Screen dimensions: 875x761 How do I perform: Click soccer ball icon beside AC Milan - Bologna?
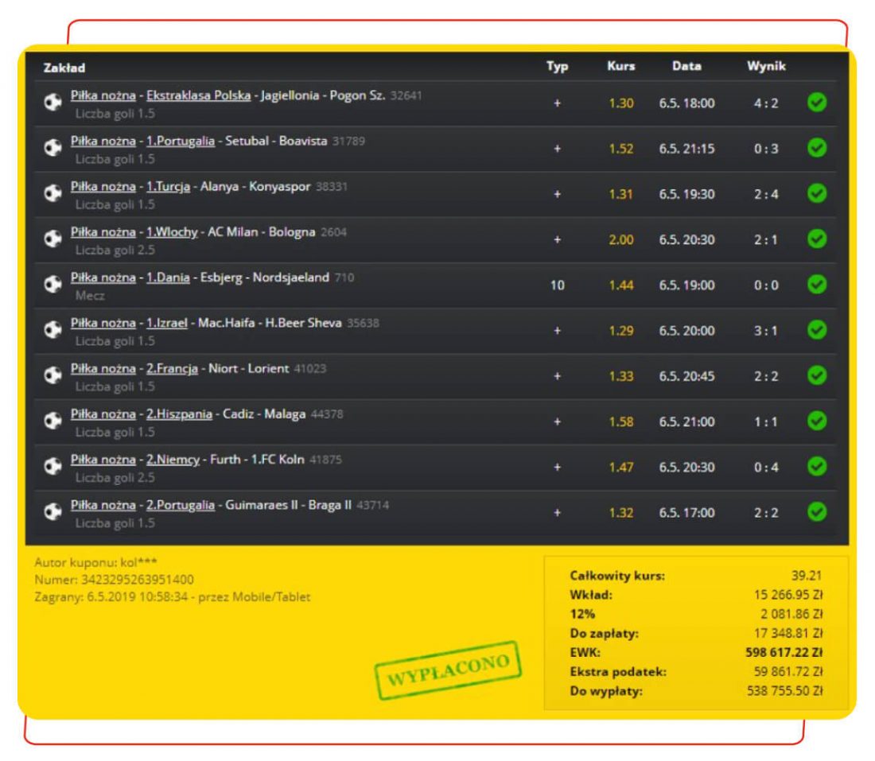[52, 239]
